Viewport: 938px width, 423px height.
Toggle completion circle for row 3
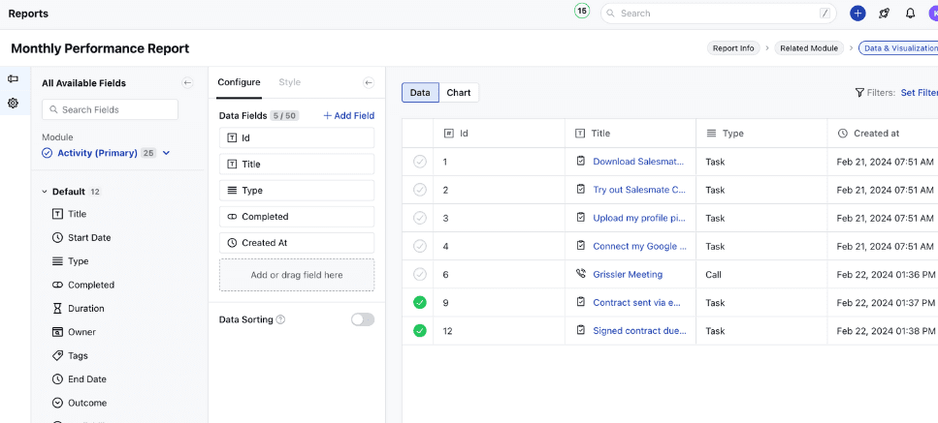coord(420,218)
